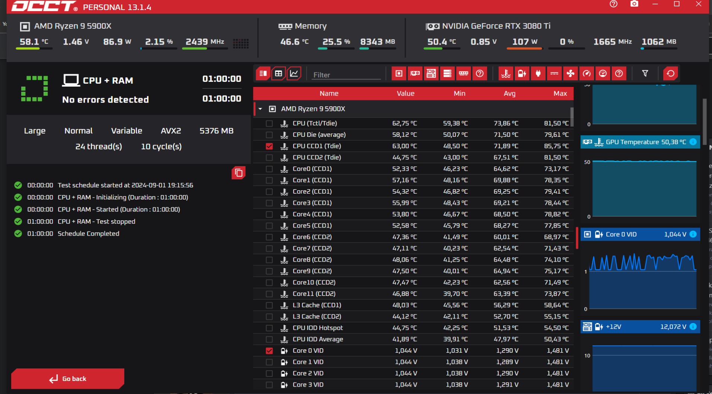
Task: Take a screenshot using the title bar camera icon
Action: (x=634, y=4)
